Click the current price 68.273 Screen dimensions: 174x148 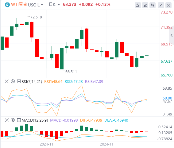pos(70,4)
